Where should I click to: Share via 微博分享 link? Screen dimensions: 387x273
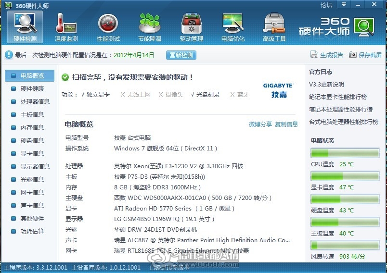[260, 124]
